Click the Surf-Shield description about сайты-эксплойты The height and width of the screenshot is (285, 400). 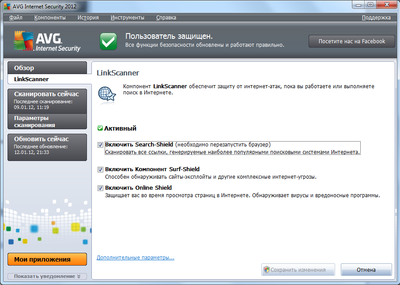tap(211, 176)
